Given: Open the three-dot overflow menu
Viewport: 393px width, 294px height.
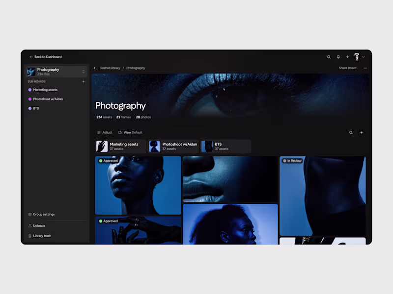Looking at the screenshot, I should coord(365,68).
